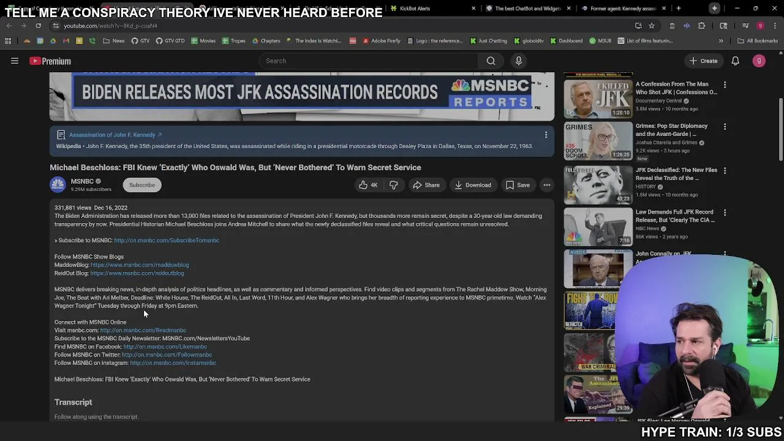
Task: Open more actions menu beside Save
Action: point(546,185)
